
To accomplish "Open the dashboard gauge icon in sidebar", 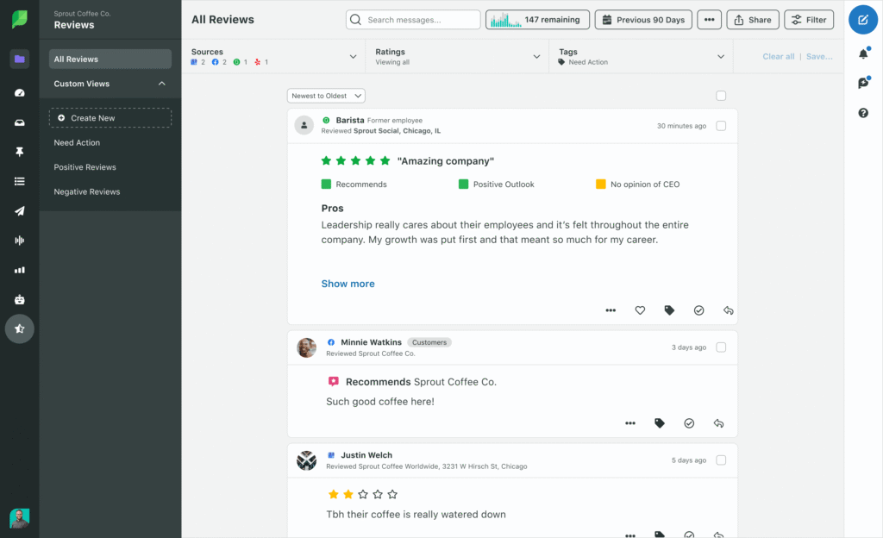I will click(20, 92).
